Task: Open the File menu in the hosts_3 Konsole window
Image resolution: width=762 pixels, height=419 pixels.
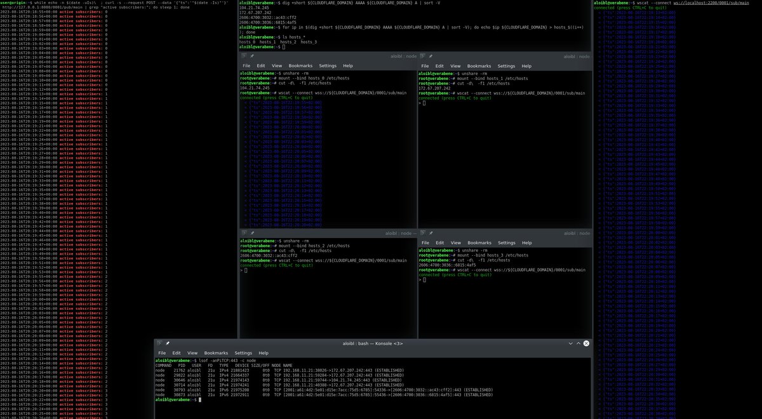Action: click(x=425, y=243)
